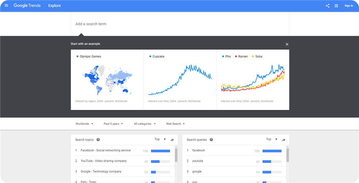Click the Sign in button
The width and height of the screenshot is (359, 183).
(349, 6)
